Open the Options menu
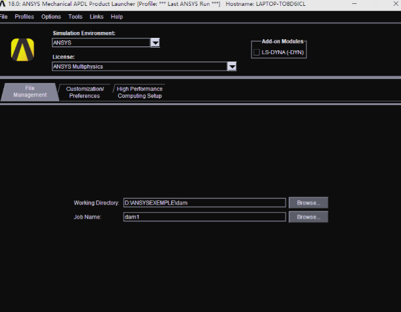 (51, 16)
